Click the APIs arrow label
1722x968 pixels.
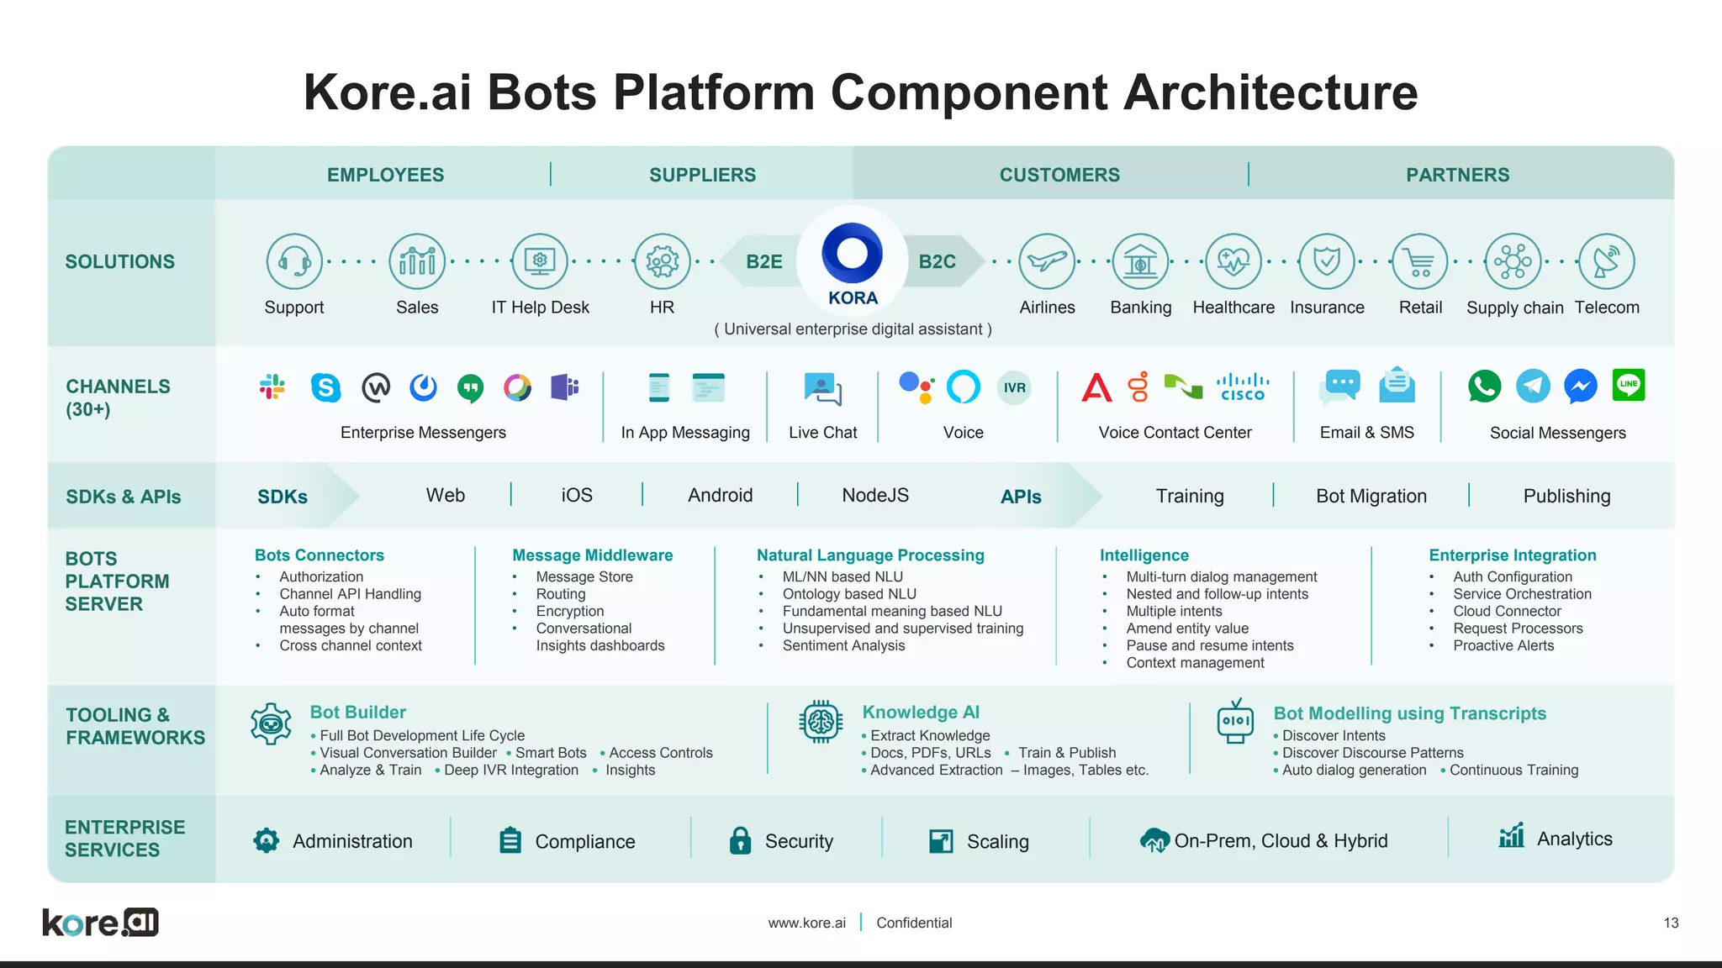click(1021, 497)
